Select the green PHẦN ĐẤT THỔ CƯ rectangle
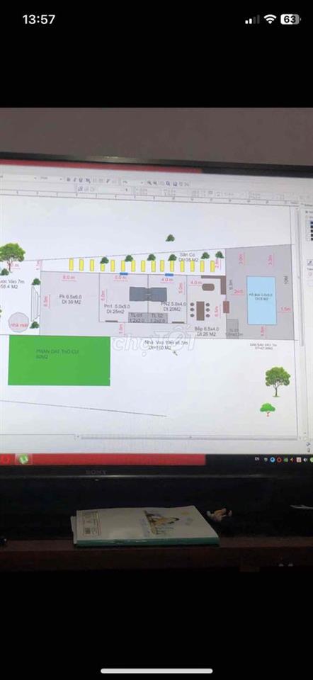This screenshot has height=680, width=313. coord(59,361)
